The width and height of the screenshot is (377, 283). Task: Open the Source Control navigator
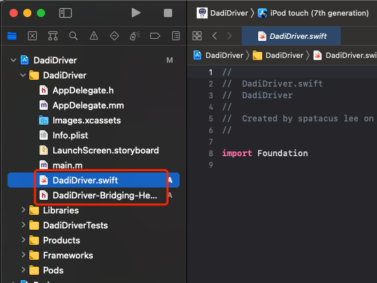pyautogui.click(x=33, y=36)
